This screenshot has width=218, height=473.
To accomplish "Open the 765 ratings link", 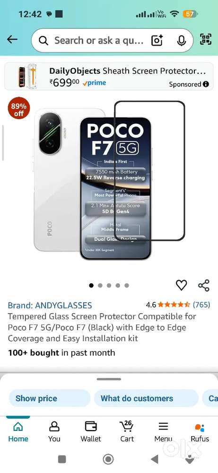I will click(x=201, y=305).
